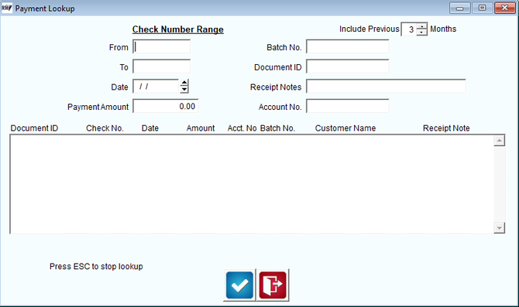
Task: Maximize the Payment Lookup window
Action: (482, 8)
